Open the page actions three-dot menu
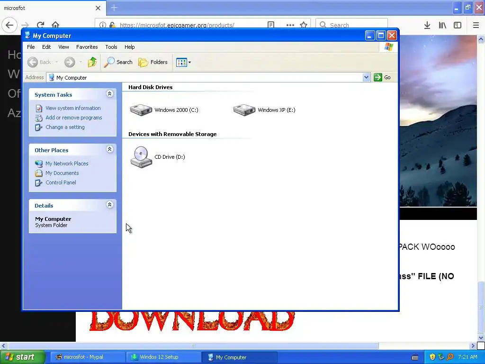The image size is (485, 364). click(290, 25)
